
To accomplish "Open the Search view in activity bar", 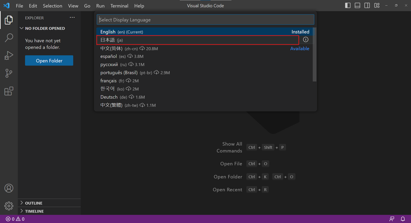I will click(8, 38).
